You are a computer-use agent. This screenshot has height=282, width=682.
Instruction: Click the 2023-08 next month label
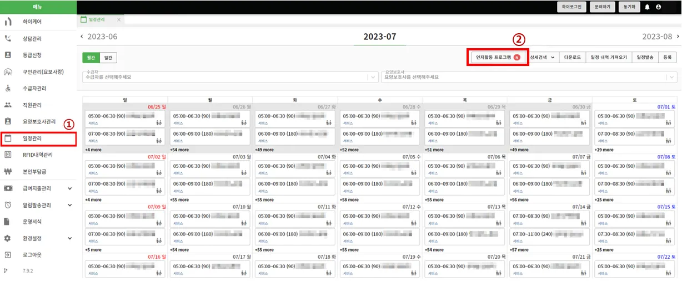(x=658, y=37)
